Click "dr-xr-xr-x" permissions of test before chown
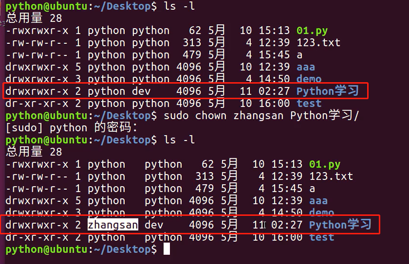 click(37, 104)
